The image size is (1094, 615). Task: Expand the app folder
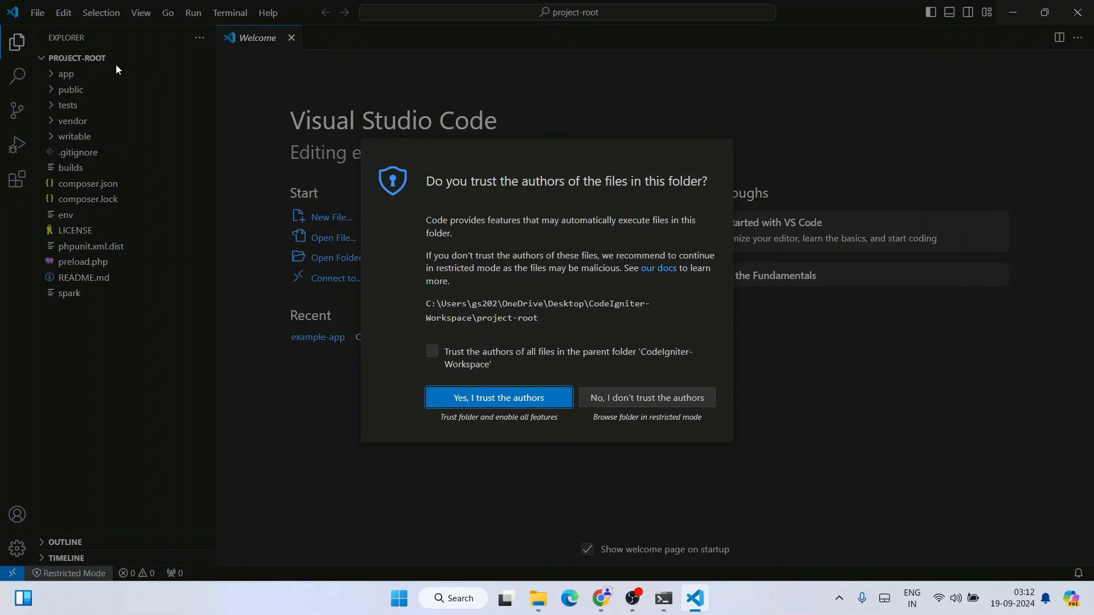pos(66,74)
